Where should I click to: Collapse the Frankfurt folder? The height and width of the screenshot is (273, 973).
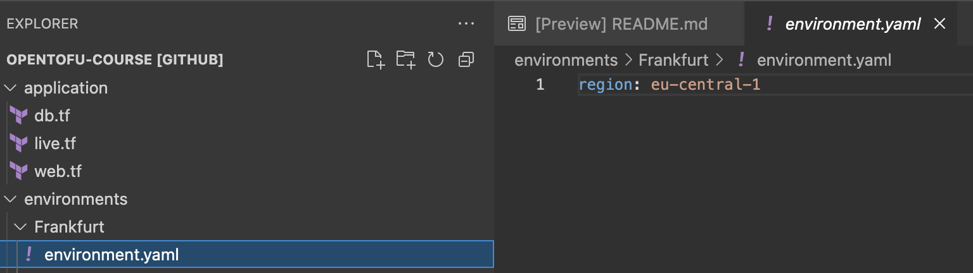21,227
